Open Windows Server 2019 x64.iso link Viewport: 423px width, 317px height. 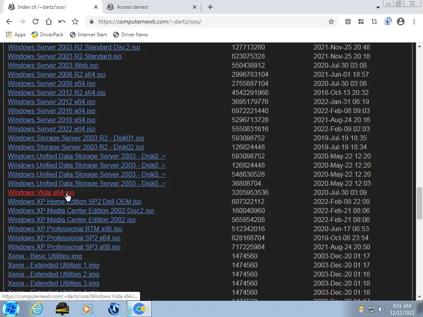click(51, 120)
